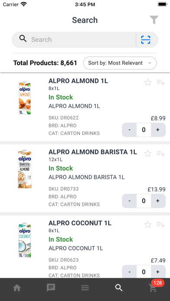This screenshot has width=170, height=301.
Task: Decrease quantity of Alpro Almond Barista 1L
Action: 129,201
